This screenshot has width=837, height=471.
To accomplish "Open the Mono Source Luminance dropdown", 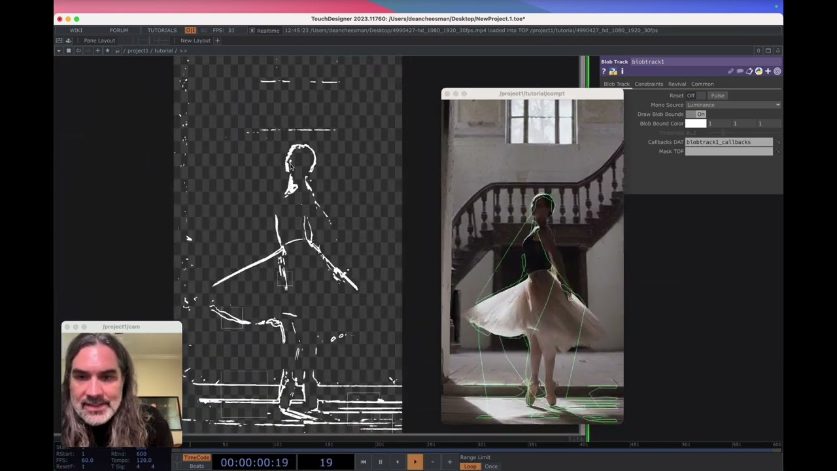I will click(x=733, y=105).
